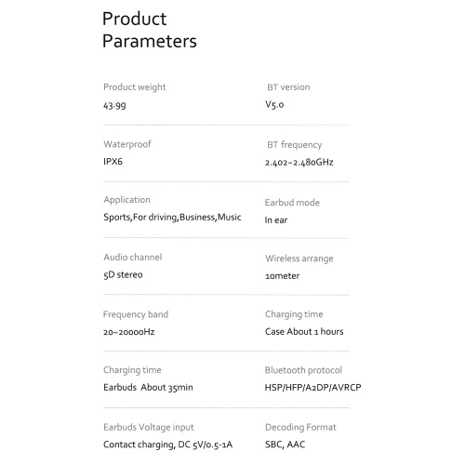Click the 2.402~2.480GHz frequency value

299,163
